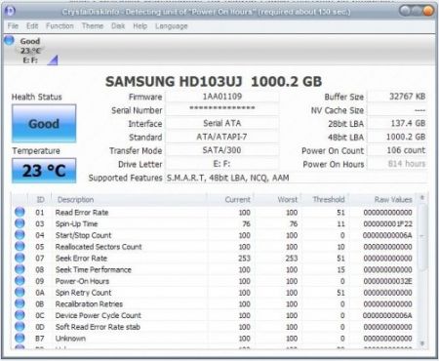Click the scroll up arrow of attribute list
The width and height of the screenshot is (439, 361).
pyautogui.click(x=422, y=198)
